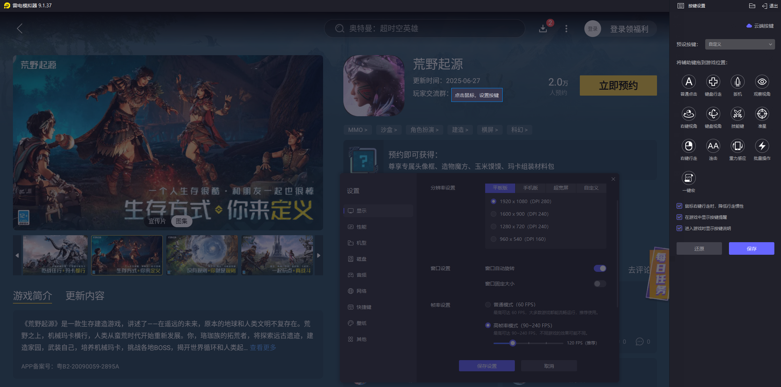The width and height of the screenshot is (781, 387).
Task: Switch to 自定义 resolution tab
Action: 591,188
